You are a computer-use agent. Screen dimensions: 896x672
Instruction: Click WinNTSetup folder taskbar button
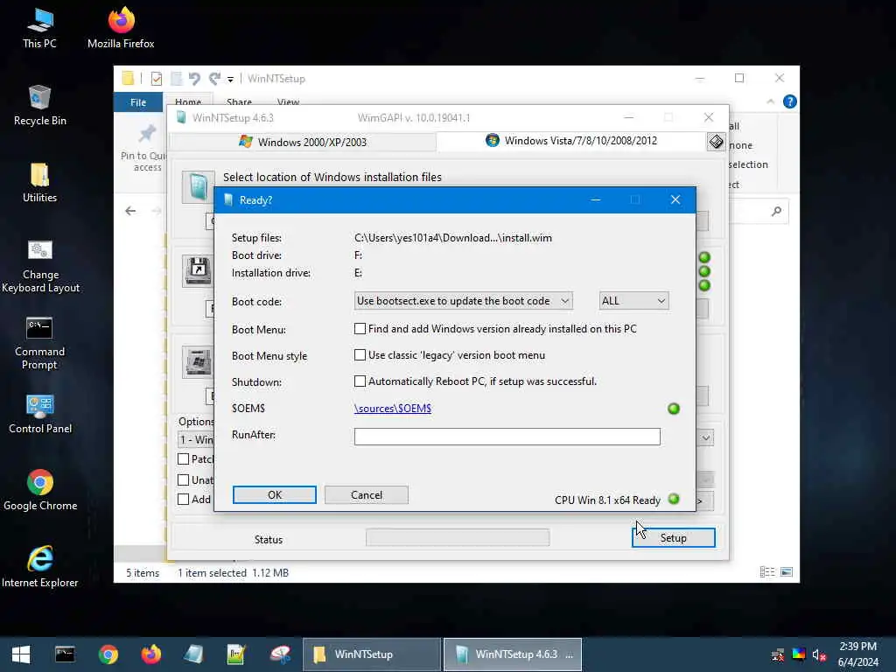371,654
